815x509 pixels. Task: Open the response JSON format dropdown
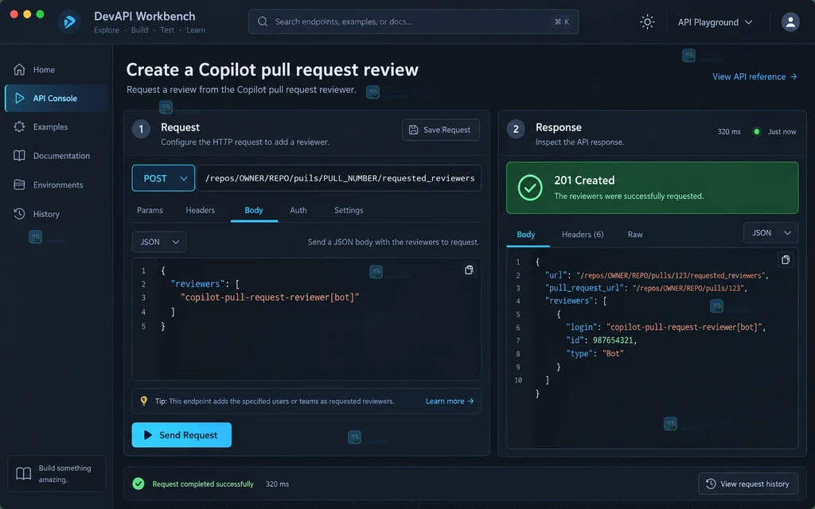770,233
